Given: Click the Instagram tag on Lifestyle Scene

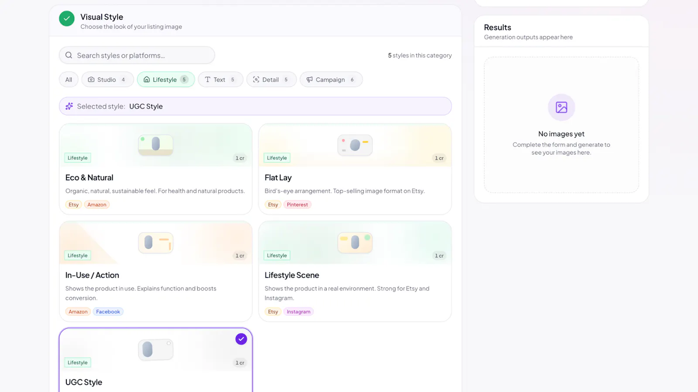Looking at the screenshot, I should pyautogui.click(x=299, y=312).
